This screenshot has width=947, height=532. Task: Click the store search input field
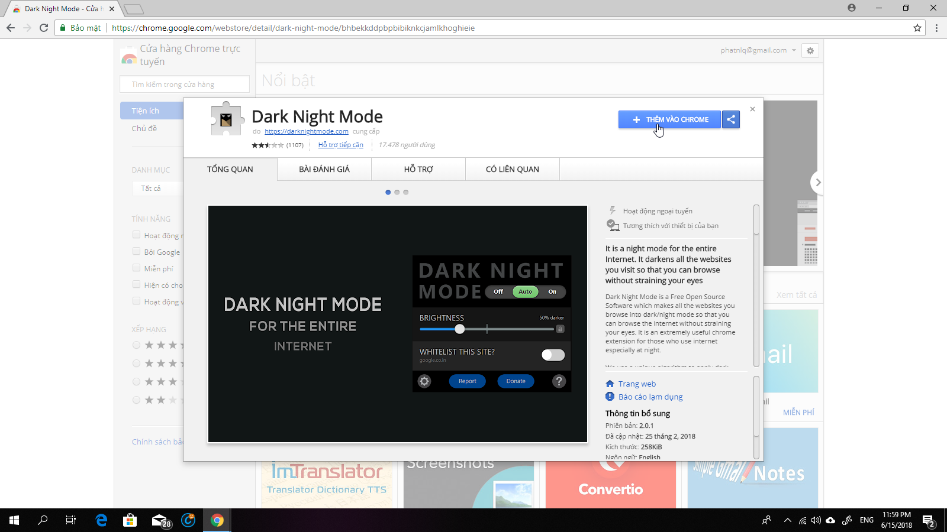click(x=185, y=84)
